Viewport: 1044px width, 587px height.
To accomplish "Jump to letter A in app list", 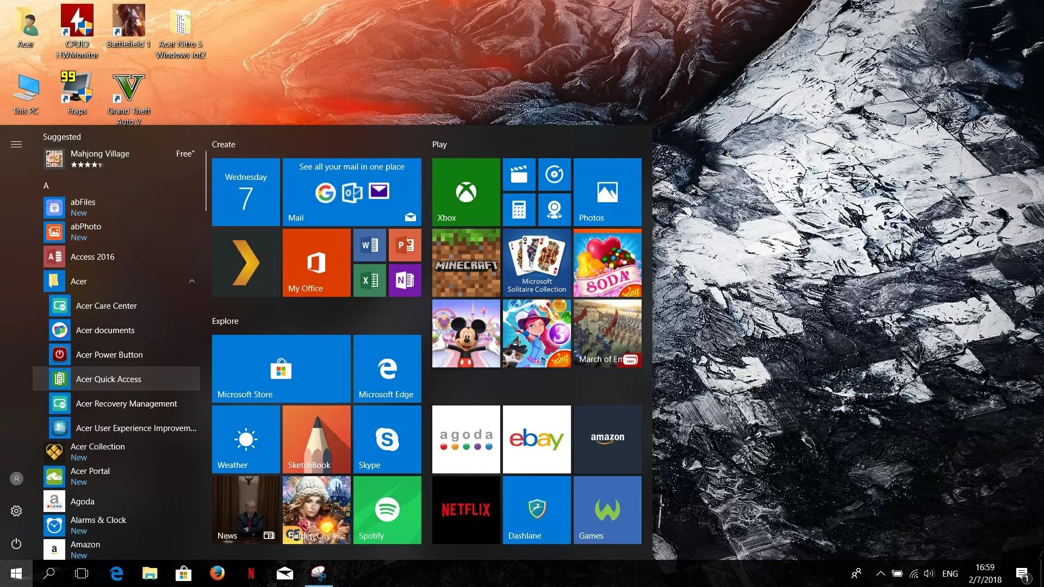I will click(x=46, y=185).
